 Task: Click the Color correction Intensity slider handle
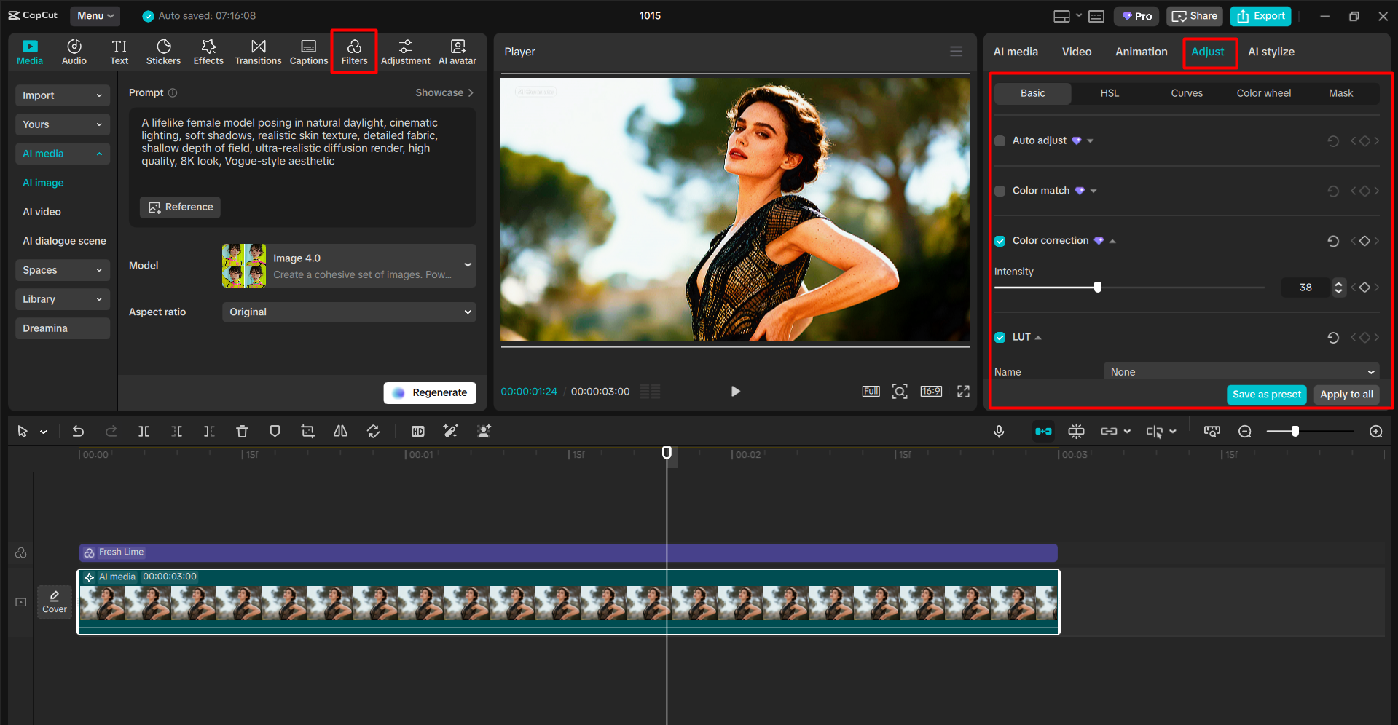point(1098,288)
